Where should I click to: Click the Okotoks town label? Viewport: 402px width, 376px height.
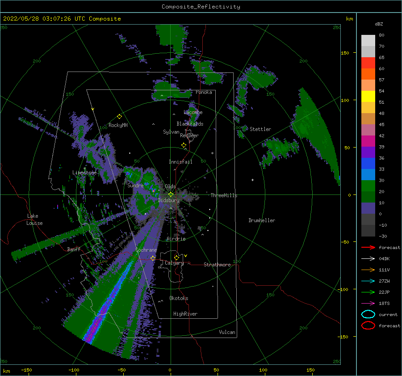[179, 298]
